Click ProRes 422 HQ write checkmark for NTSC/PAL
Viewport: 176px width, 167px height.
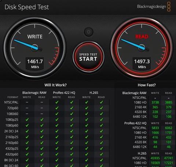coord(57,102)
